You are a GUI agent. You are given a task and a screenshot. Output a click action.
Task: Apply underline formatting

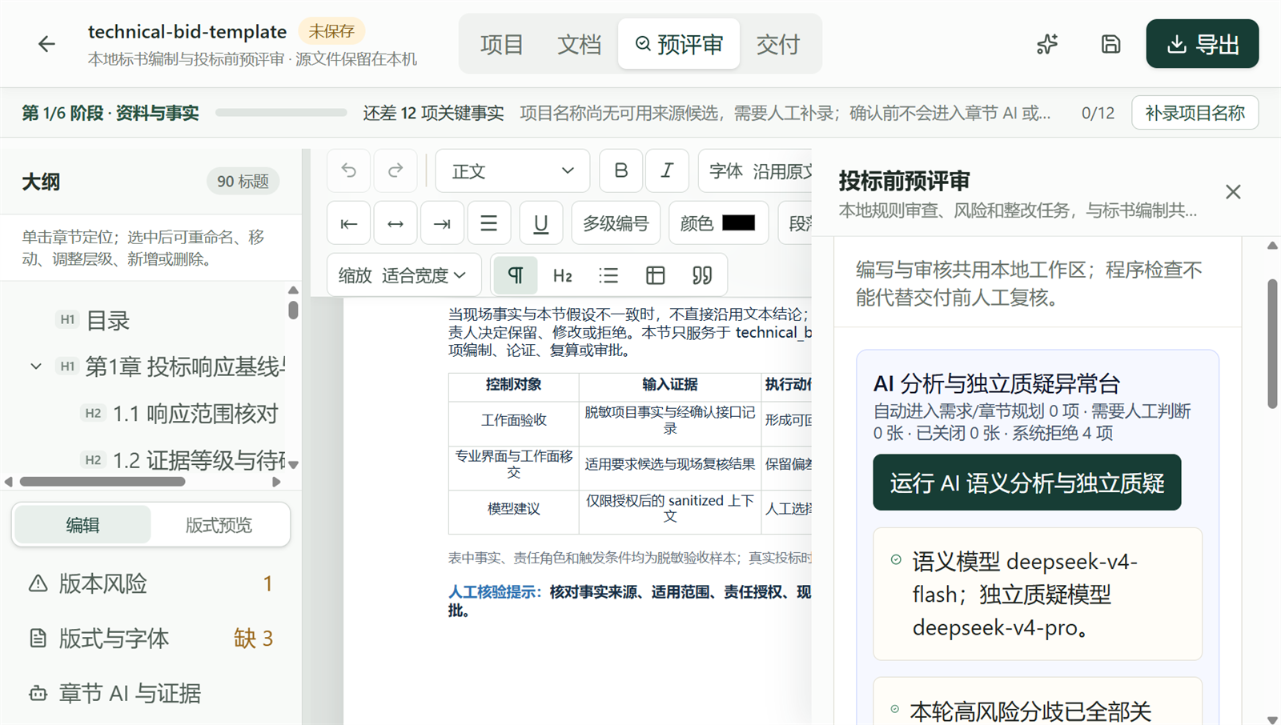(541, 223)
